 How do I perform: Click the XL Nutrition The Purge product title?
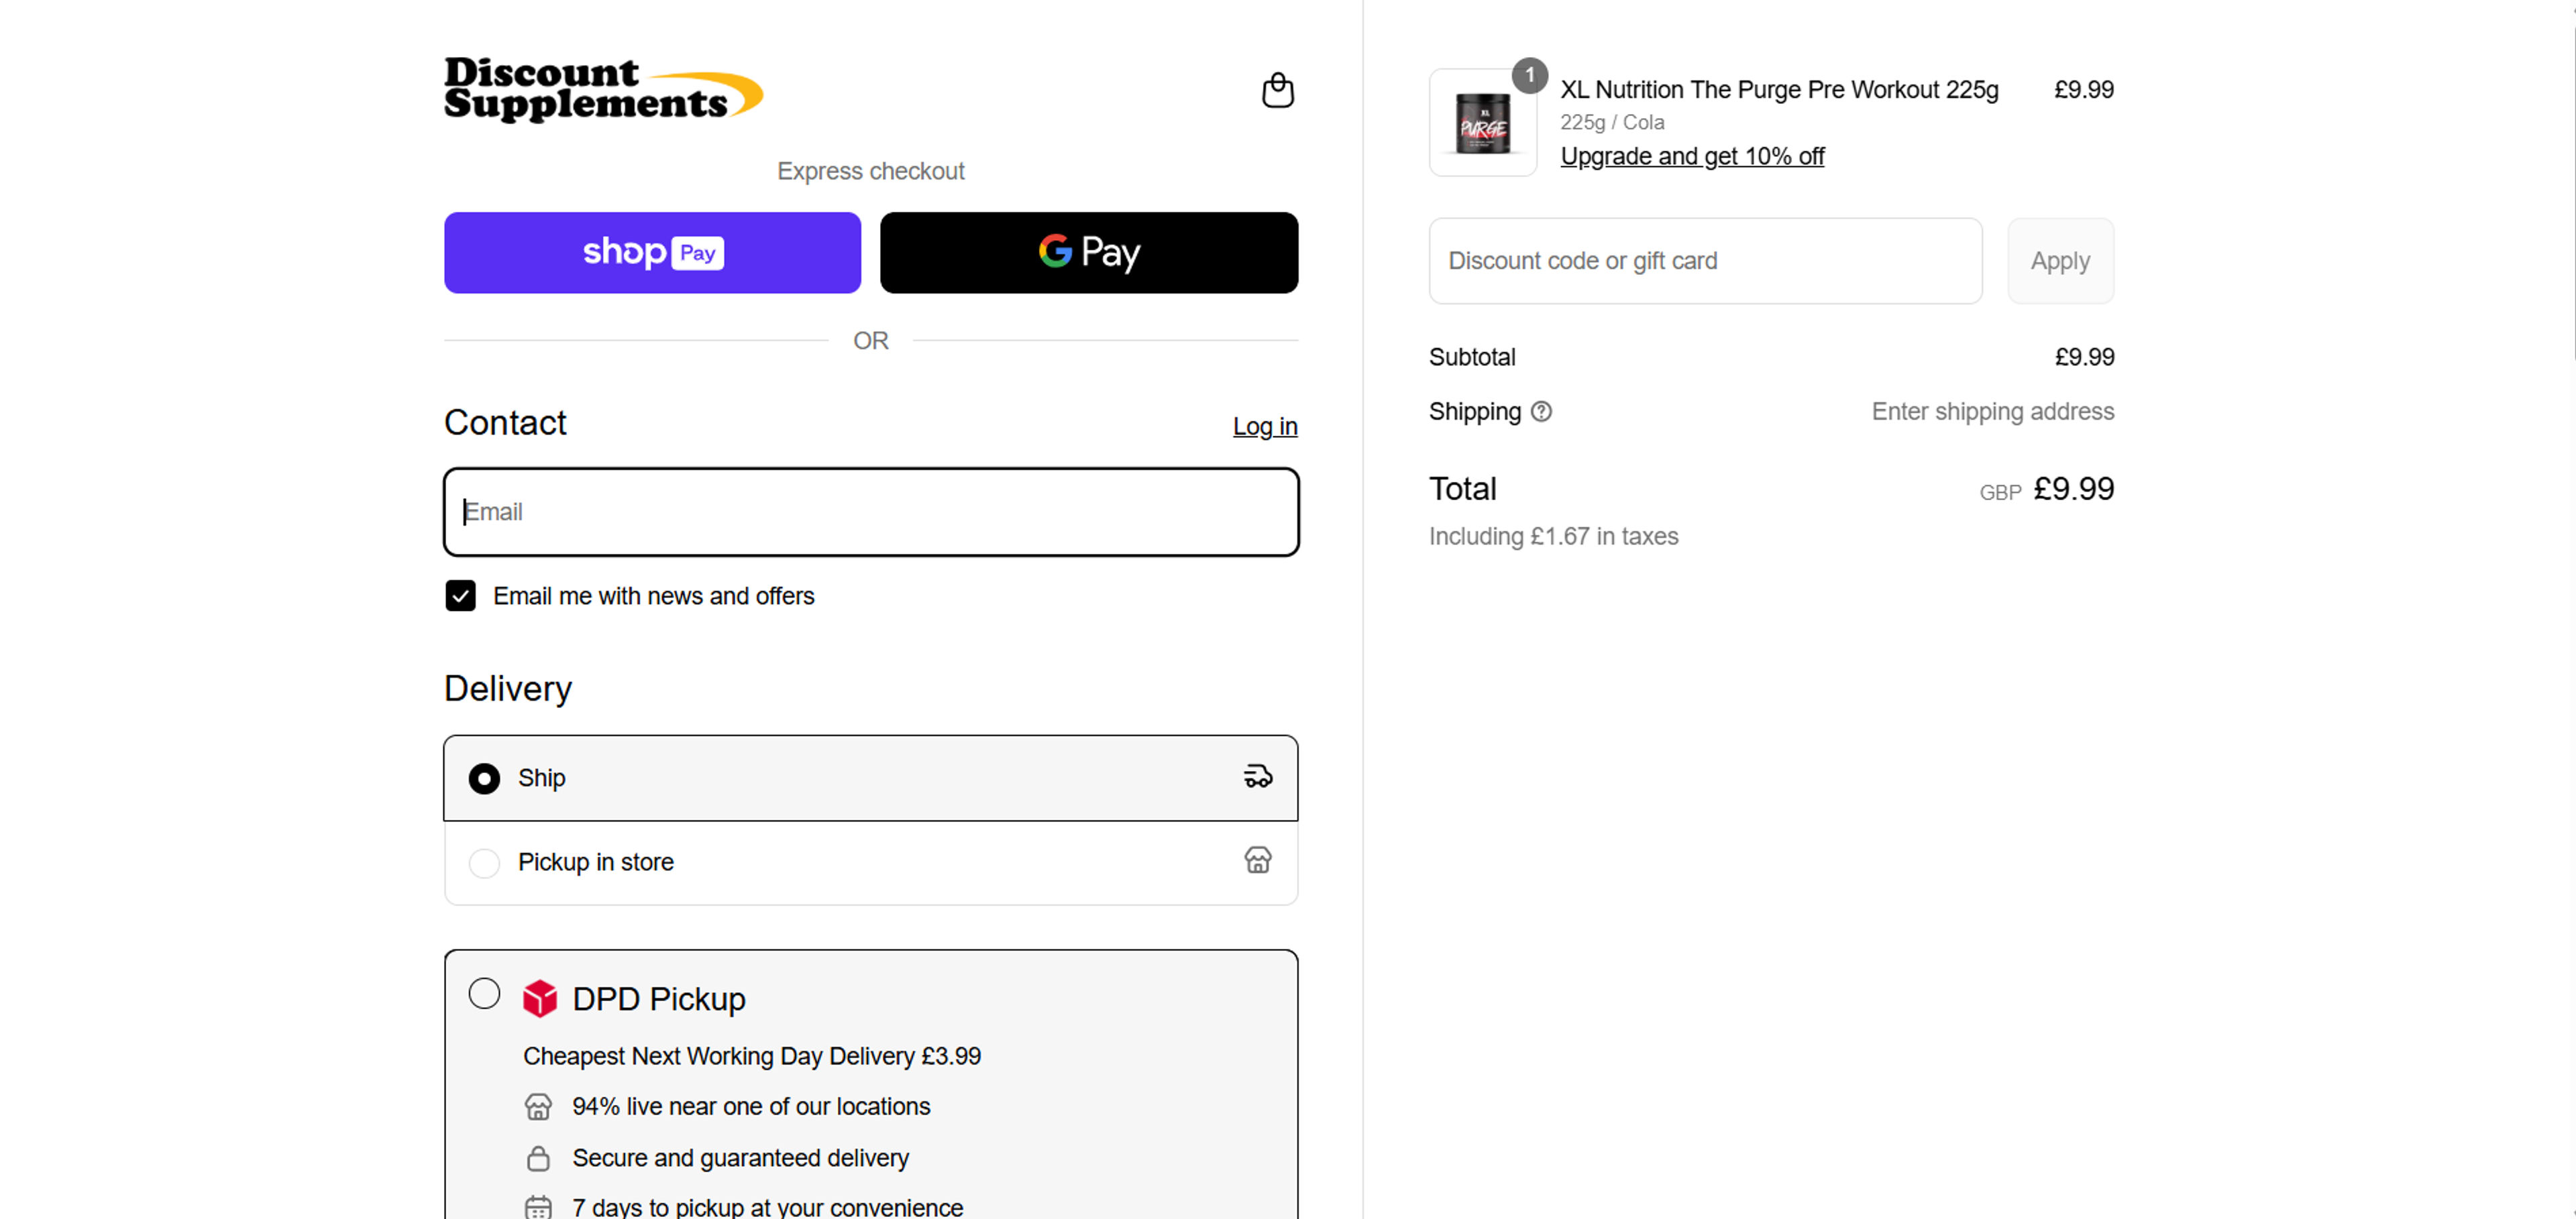tap(1779, 90)
